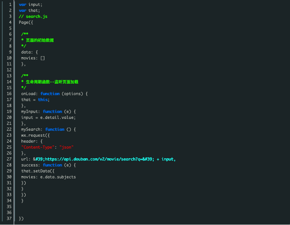Click the 'wx.request({' call

coord(36,135)
